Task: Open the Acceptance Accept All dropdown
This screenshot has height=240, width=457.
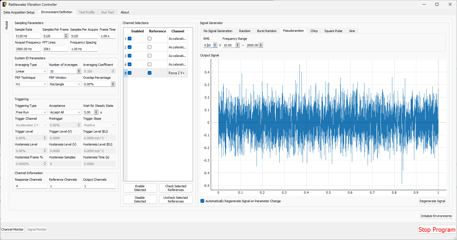Action: pos(65,112)
